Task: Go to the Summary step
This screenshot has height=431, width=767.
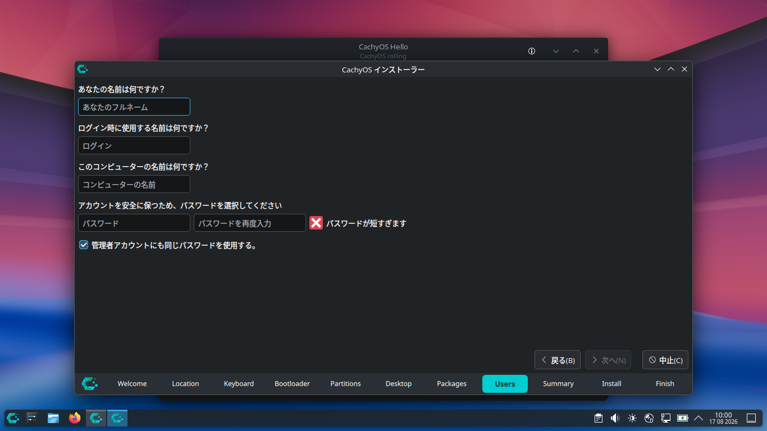Action: click(558, 384)
